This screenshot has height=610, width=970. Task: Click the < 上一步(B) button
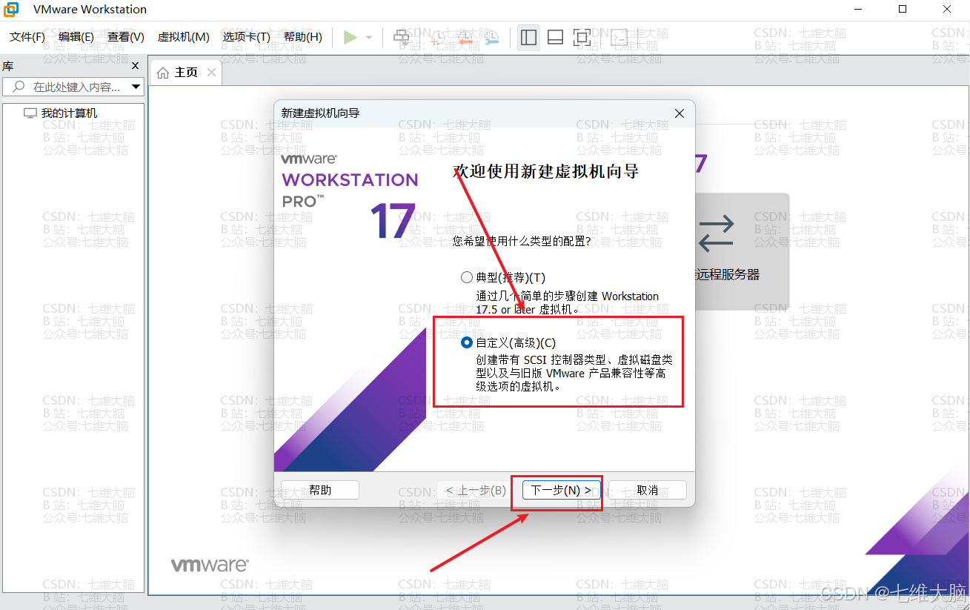(x=476, y=490)
